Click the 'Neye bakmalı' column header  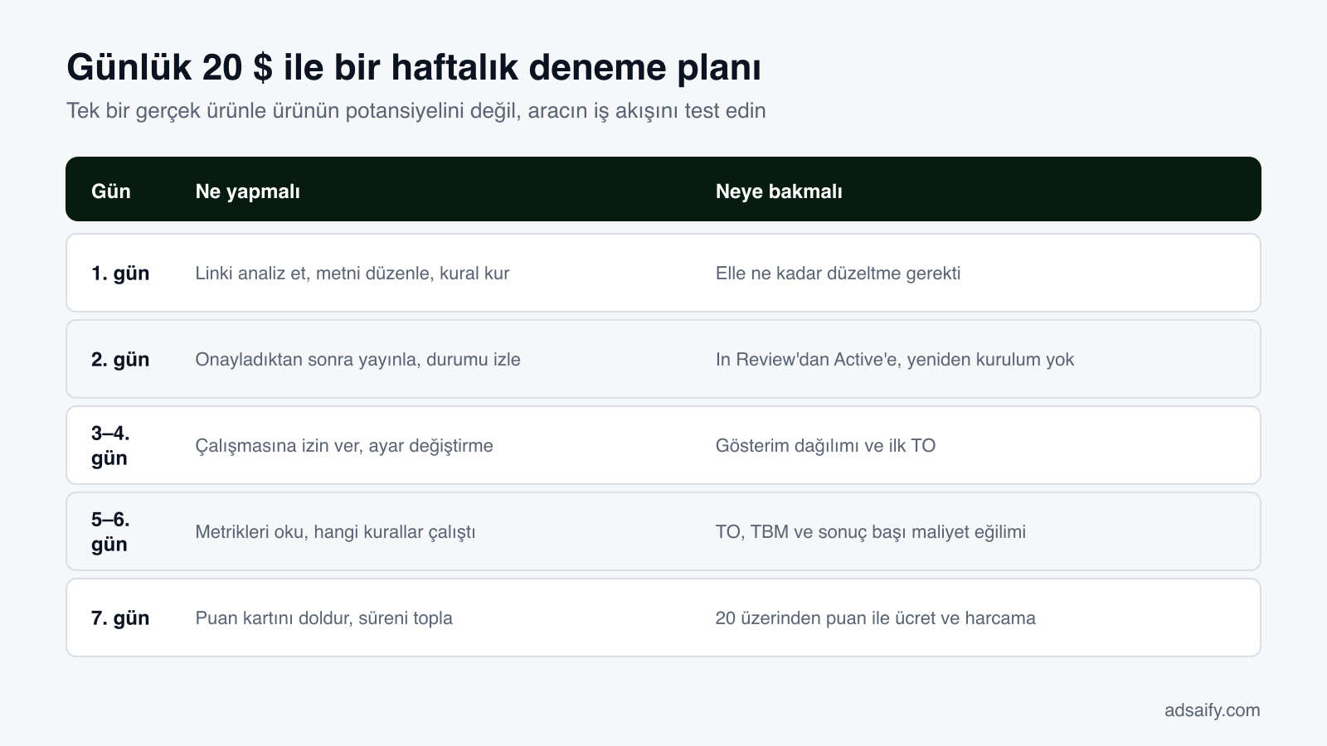[779, 191]
